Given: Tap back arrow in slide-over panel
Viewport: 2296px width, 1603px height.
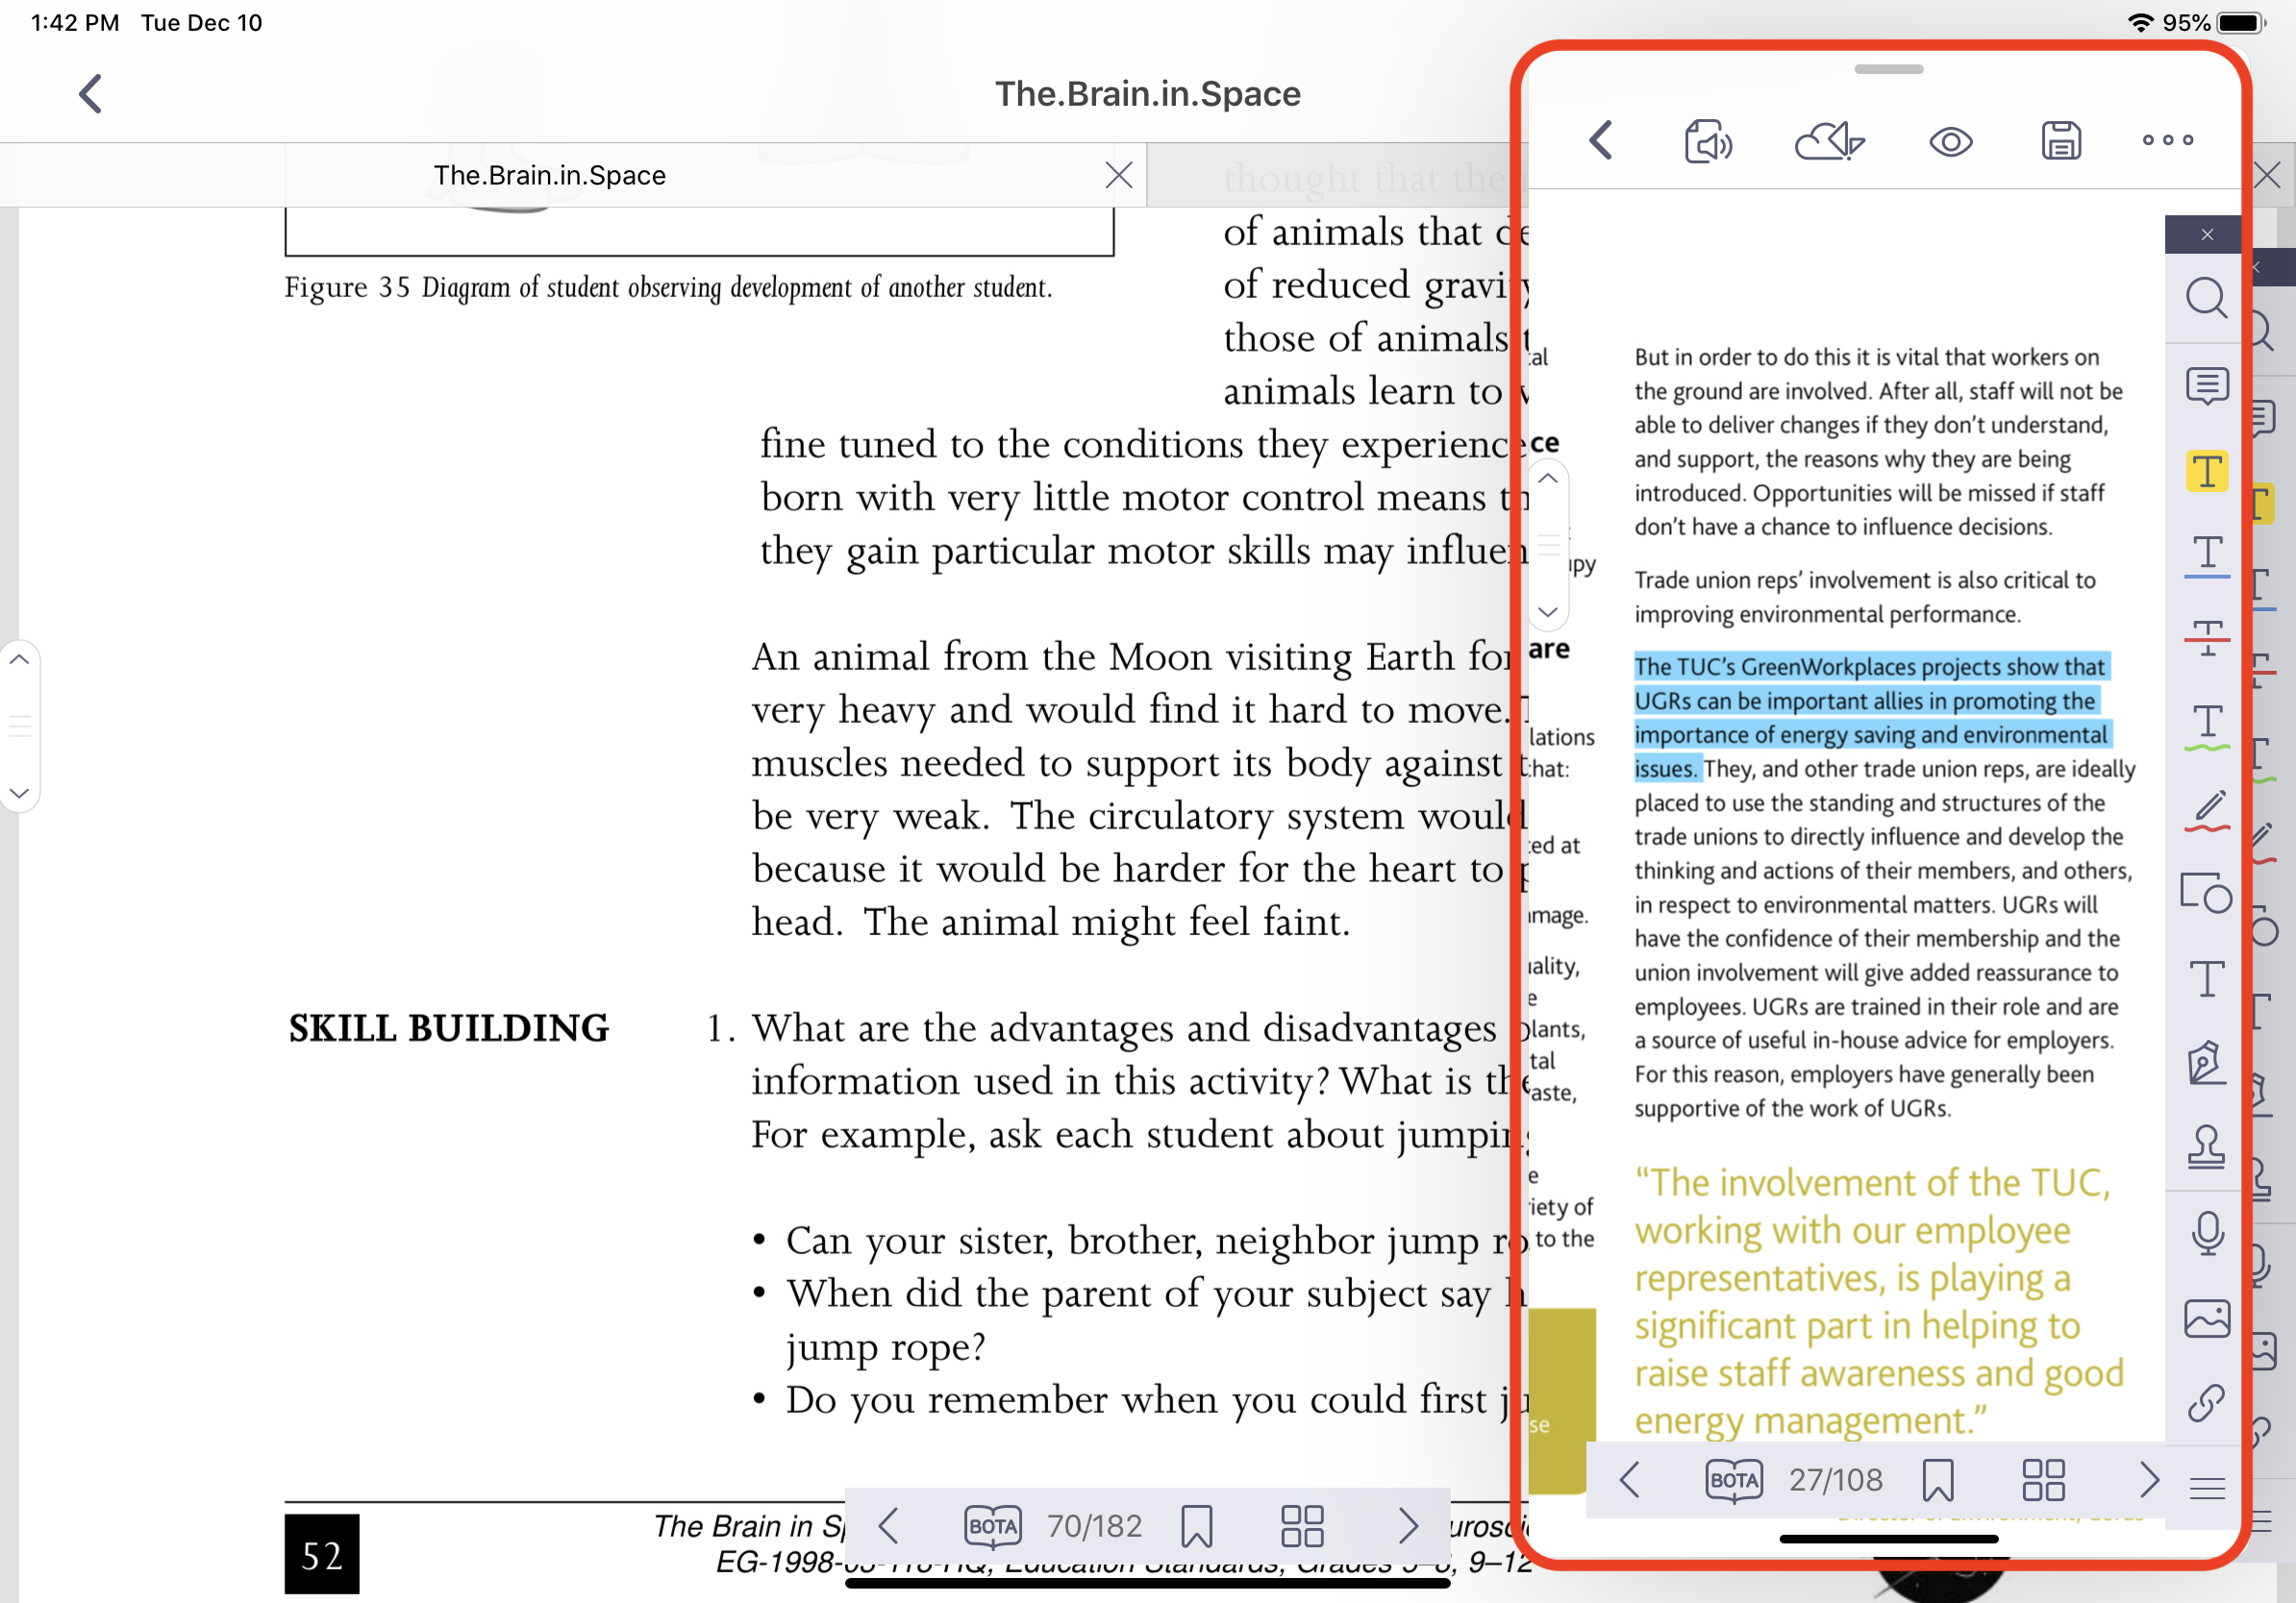Looking at the screenshot, I should point(1601,141).
